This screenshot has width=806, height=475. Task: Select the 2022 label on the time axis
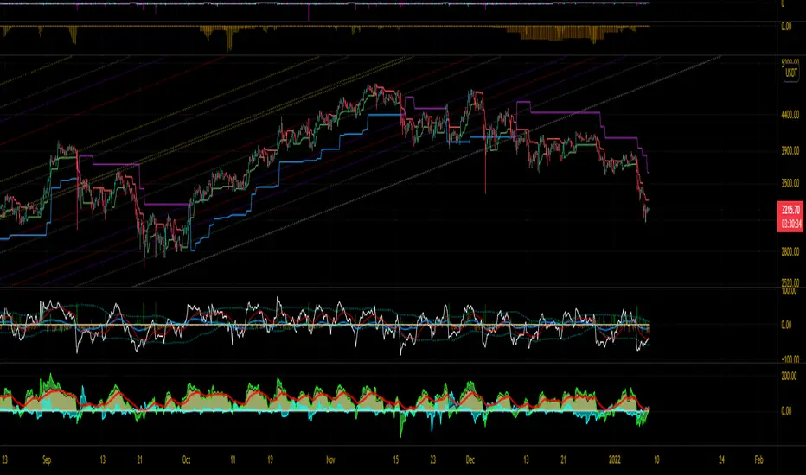tap(614, 460)
